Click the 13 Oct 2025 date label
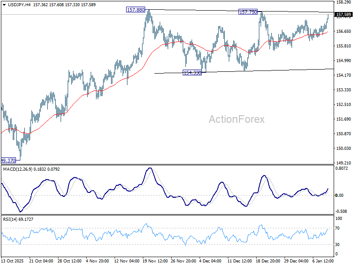This screenshot has width=354, height=266. (x=12, y=261)
